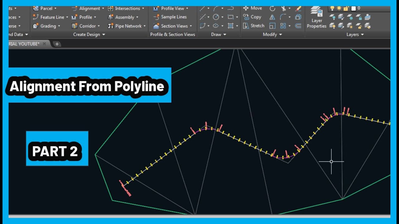This screenshot has width=399, height=224.
Task: Click the Stretch button
Action: (253, 26)
